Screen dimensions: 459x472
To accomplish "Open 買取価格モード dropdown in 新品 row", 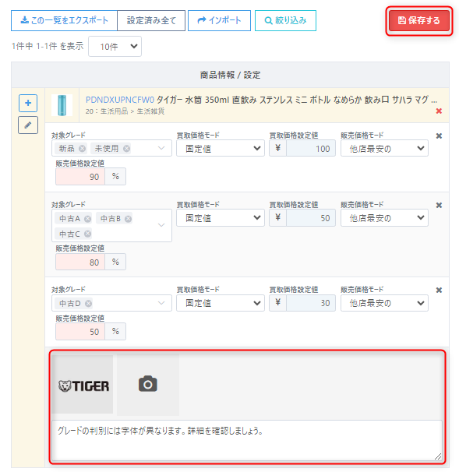I will (x=221, y=148).
